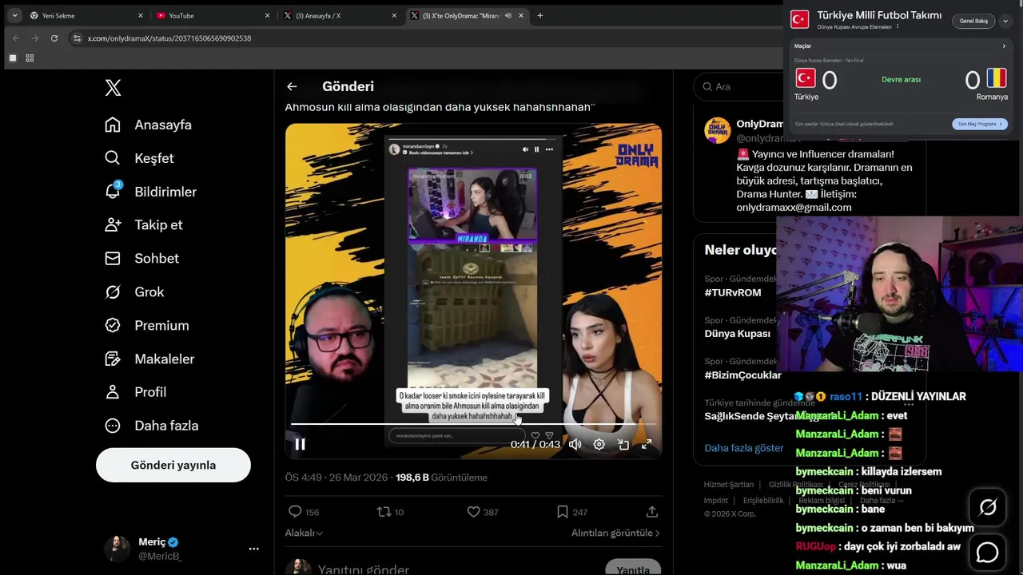Open the three-dot menu under team title
This screenshot has width=1023, height=575.
pos(898,26)
